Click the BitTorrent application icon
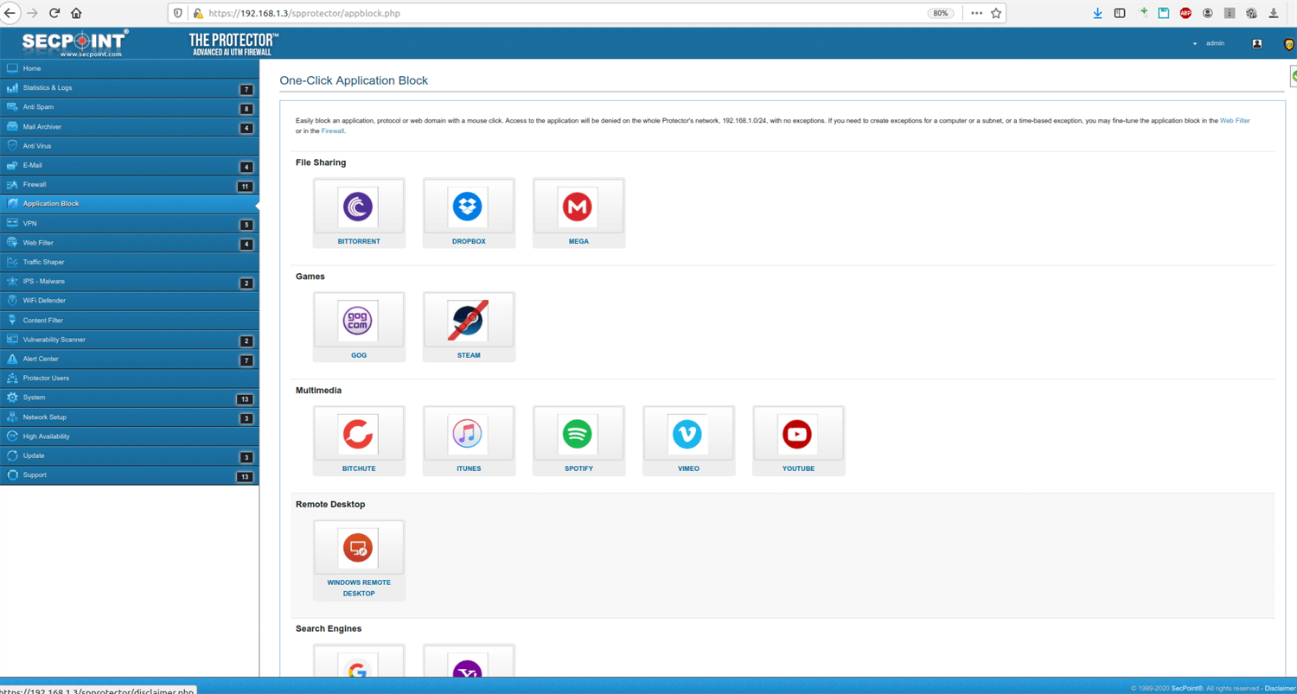 (358, 207)
